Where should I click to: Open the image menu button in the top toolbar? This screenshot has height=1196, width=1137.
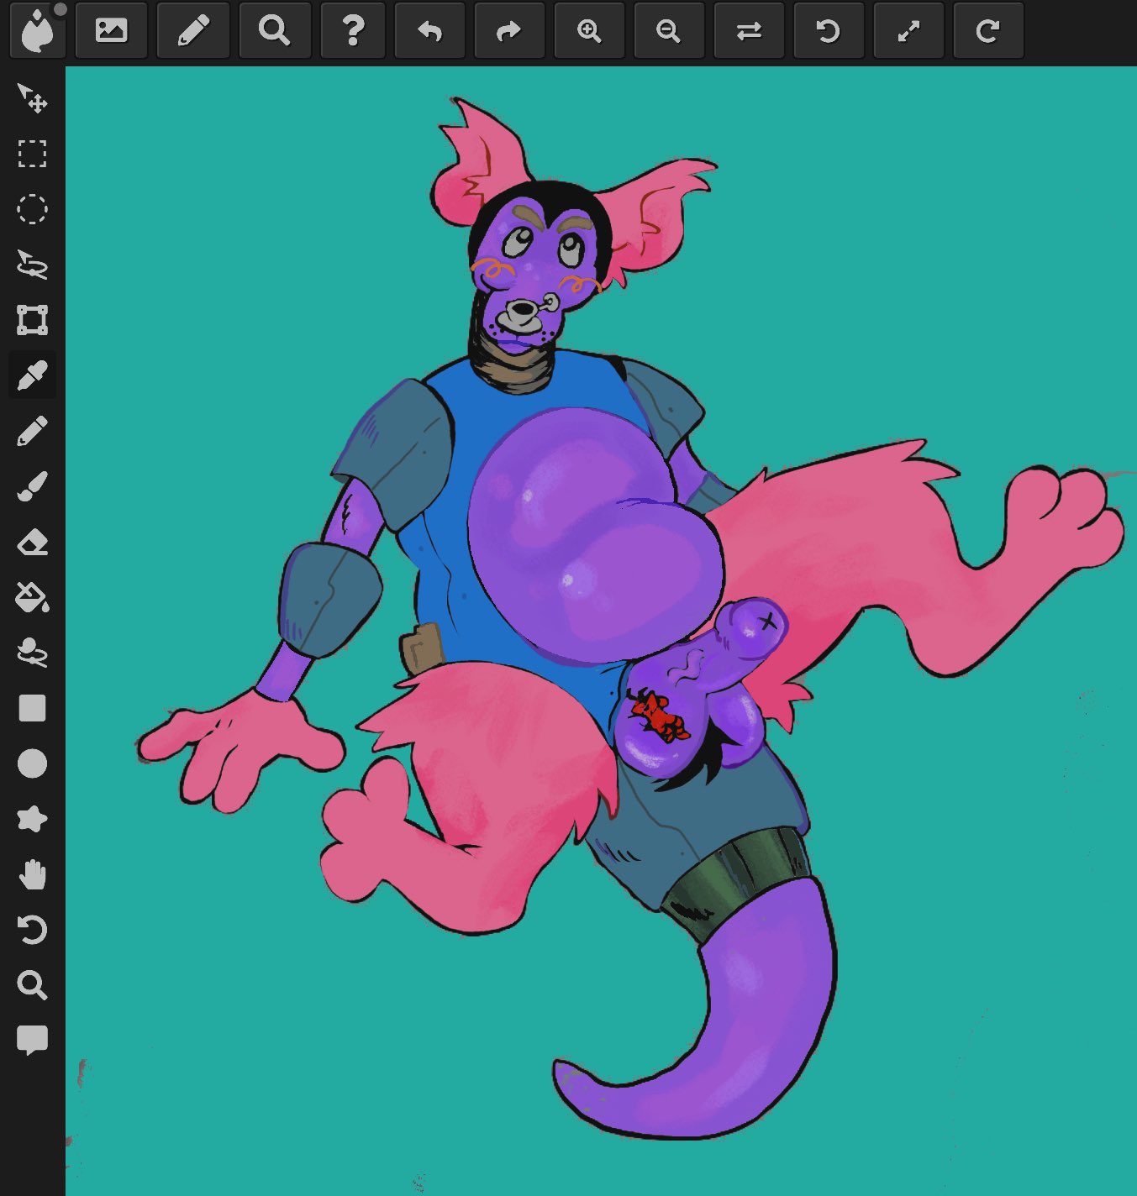pos(111,30)
